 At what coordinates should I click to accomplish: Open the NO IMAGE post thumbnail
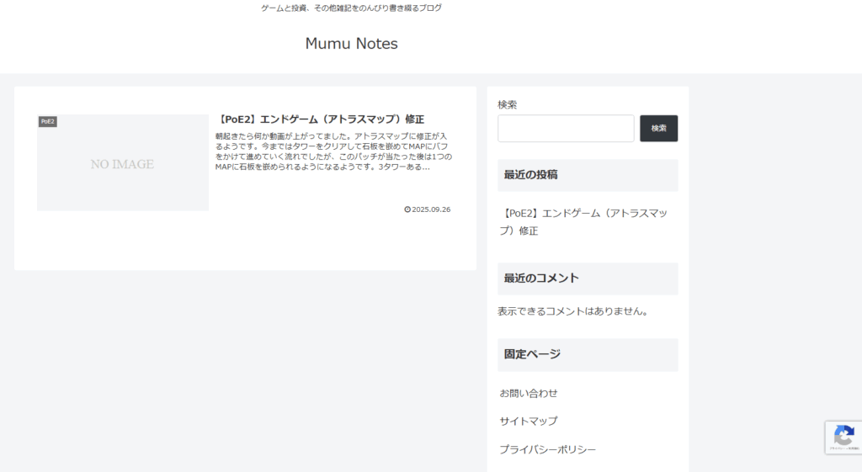[x=123, y=163]
